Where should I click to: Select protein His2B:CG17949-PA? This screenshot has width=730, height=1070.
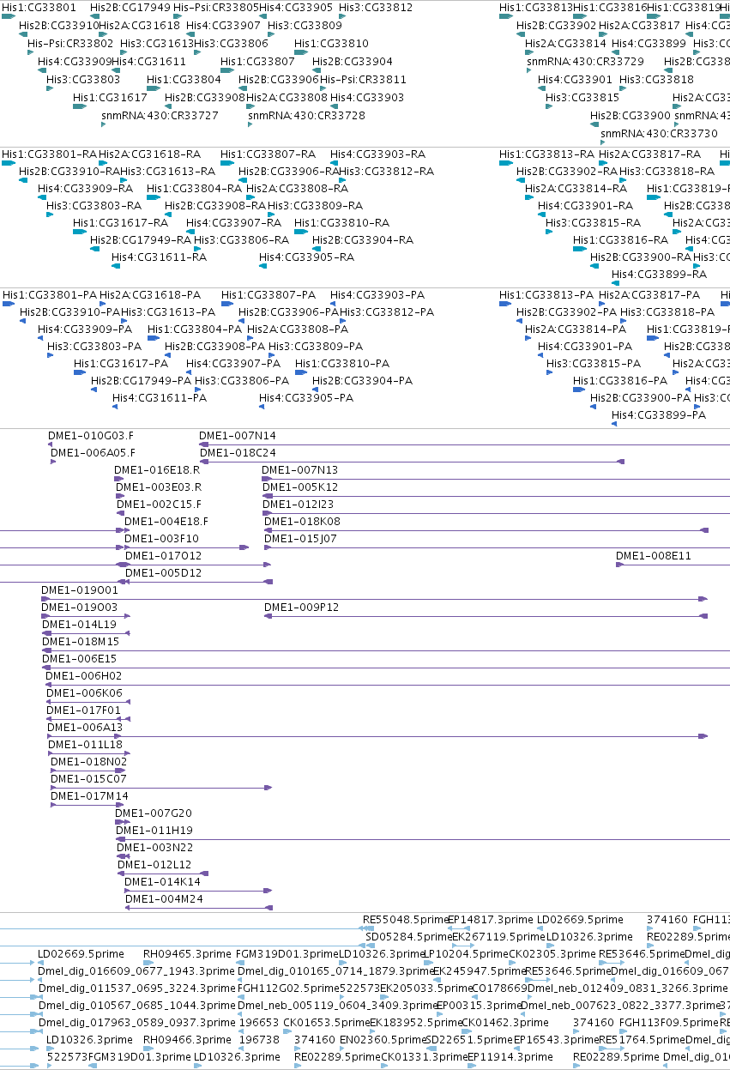click(x=141, y=381)
